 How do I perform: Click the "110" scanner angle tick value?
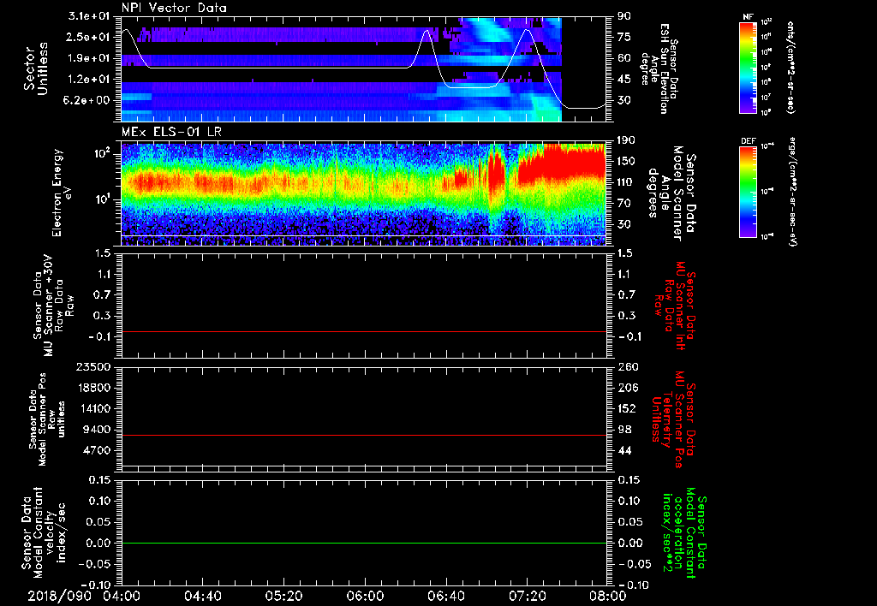click(626, 182)
